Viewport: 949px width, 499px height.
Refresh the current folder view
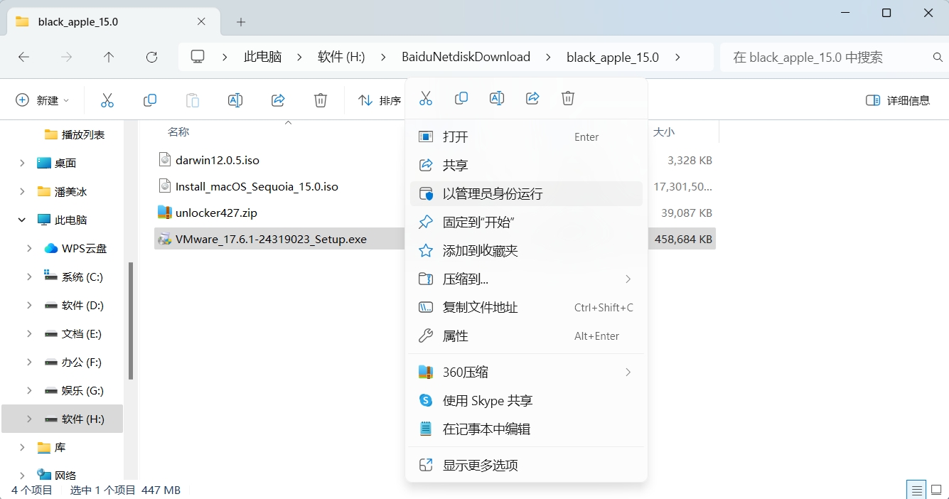[151, 57]
